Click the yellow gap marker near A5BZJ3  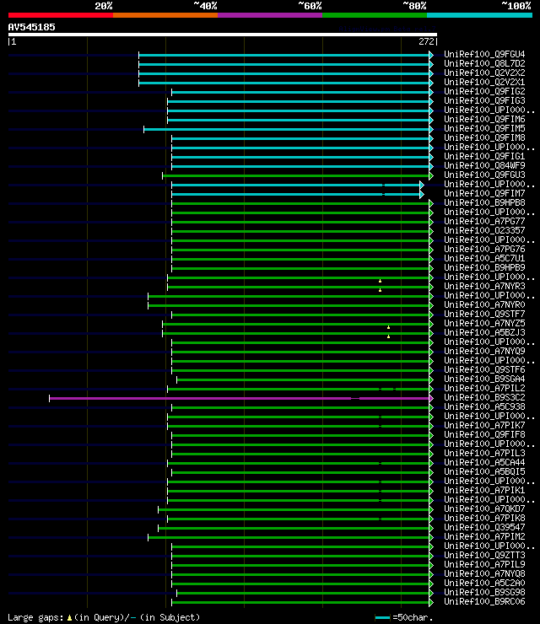[388, 336]
